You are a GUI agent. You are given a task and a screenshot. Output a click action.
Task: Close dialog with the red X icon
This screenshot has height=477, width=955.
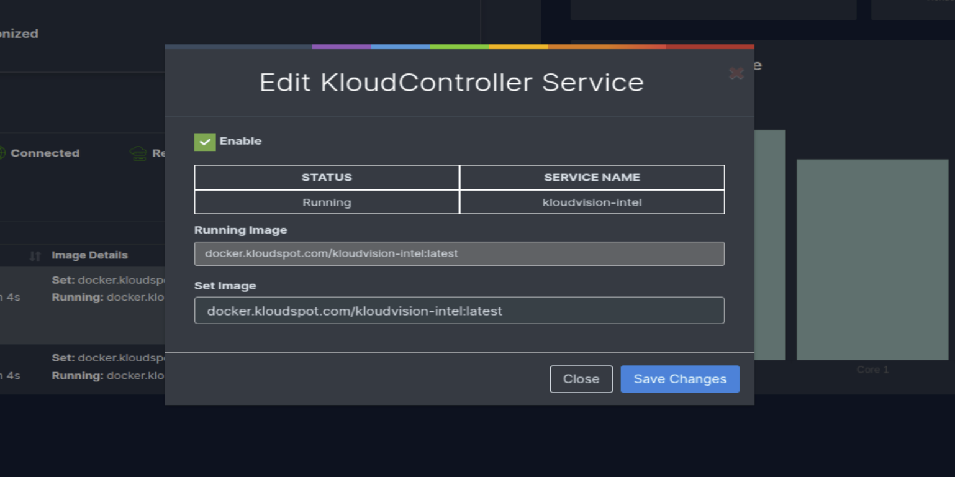pos(736,74)
